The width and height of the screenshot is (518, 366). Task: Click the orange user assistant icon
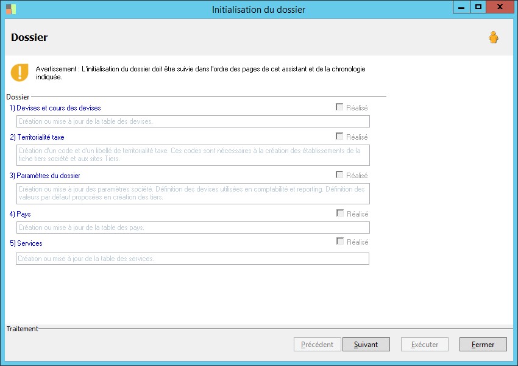[x=494, y=37]
